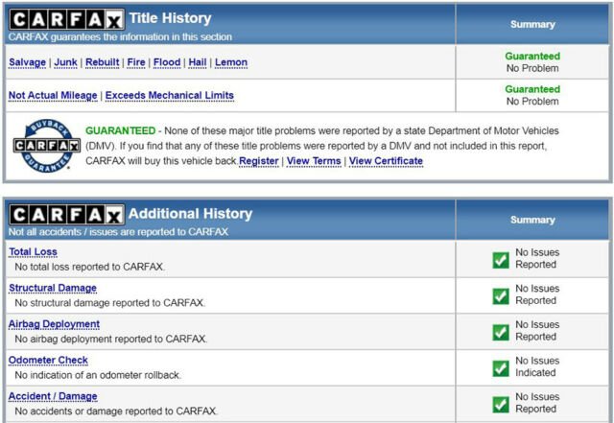This screenshot has height=423, width=614.
Task: Click 'No Issues Reported' in Airbag Deployment row
Action: coord(537,331)
